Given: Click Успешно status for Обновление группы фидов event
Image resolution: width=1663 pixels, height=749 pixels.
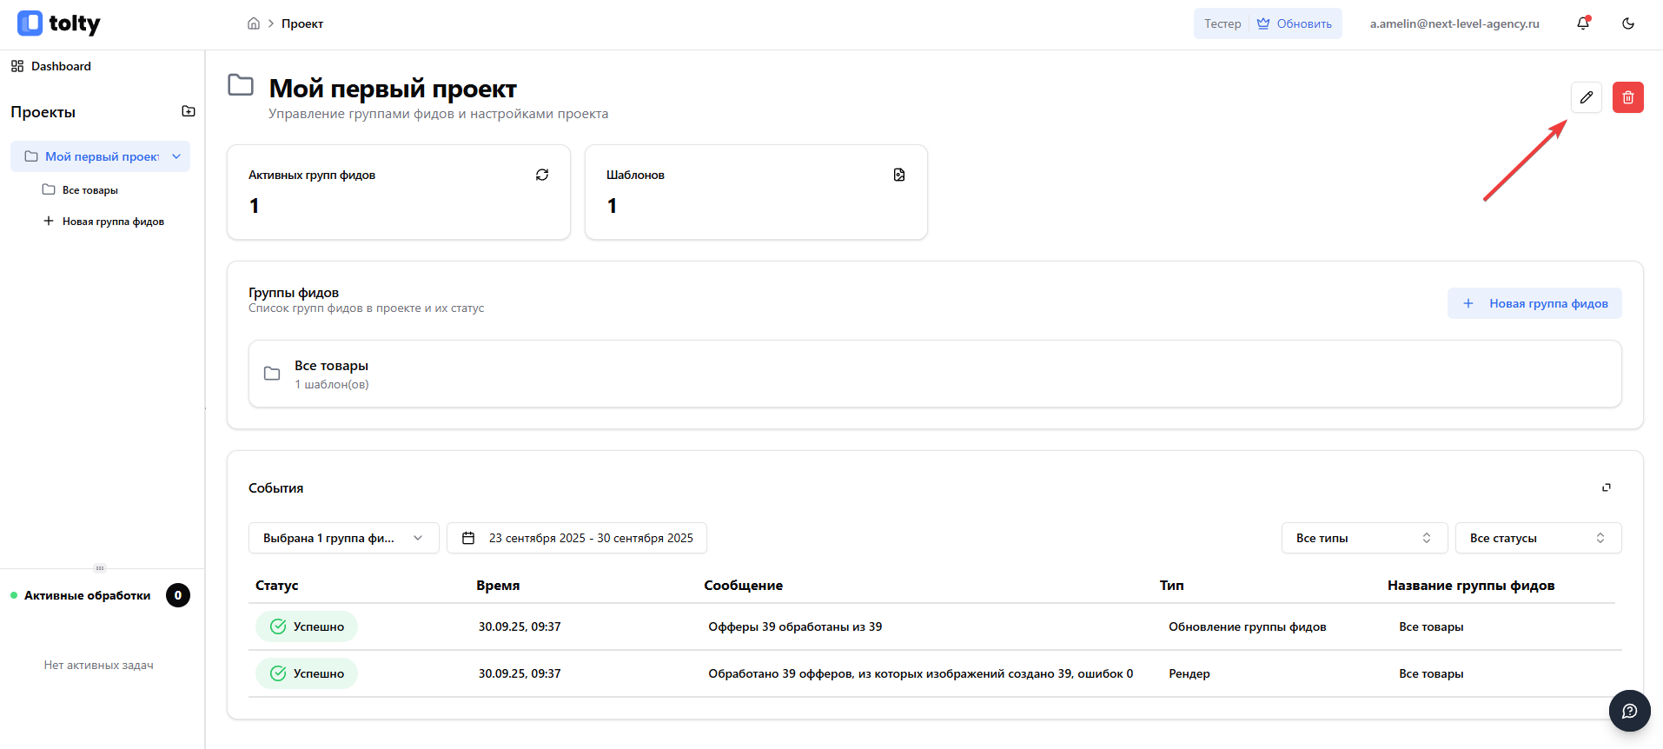Looking at the screenshot, I should 307,626.
